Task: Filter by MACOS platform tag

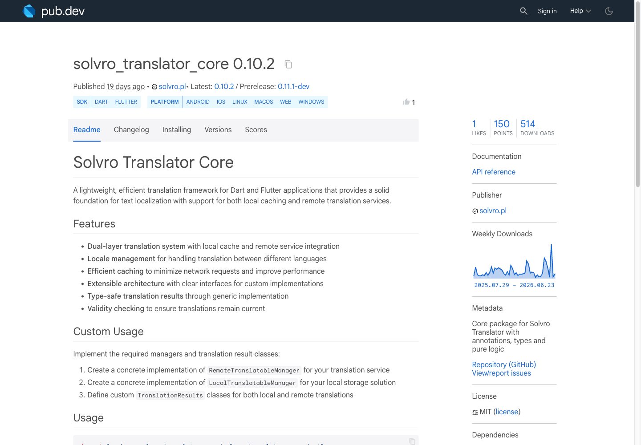Action: [264, 102]
